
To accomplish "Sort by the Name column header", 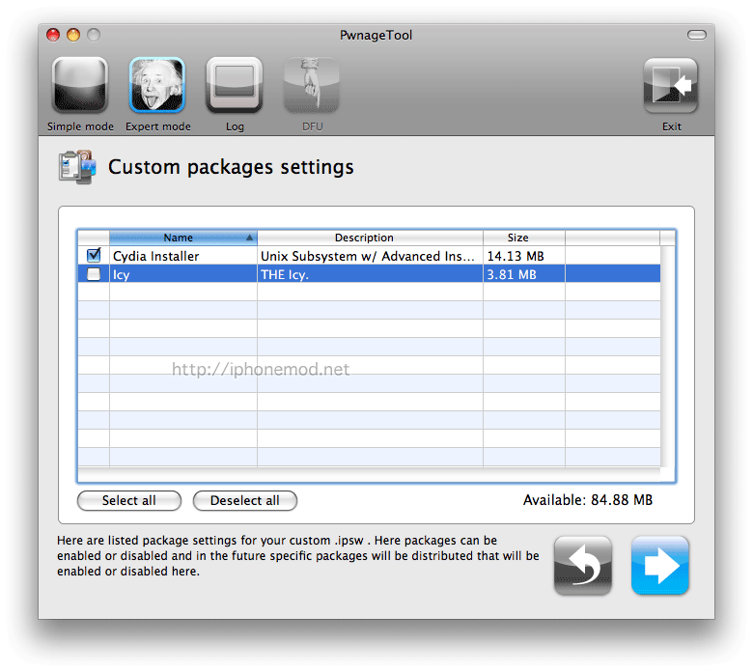I will (183, 238).
